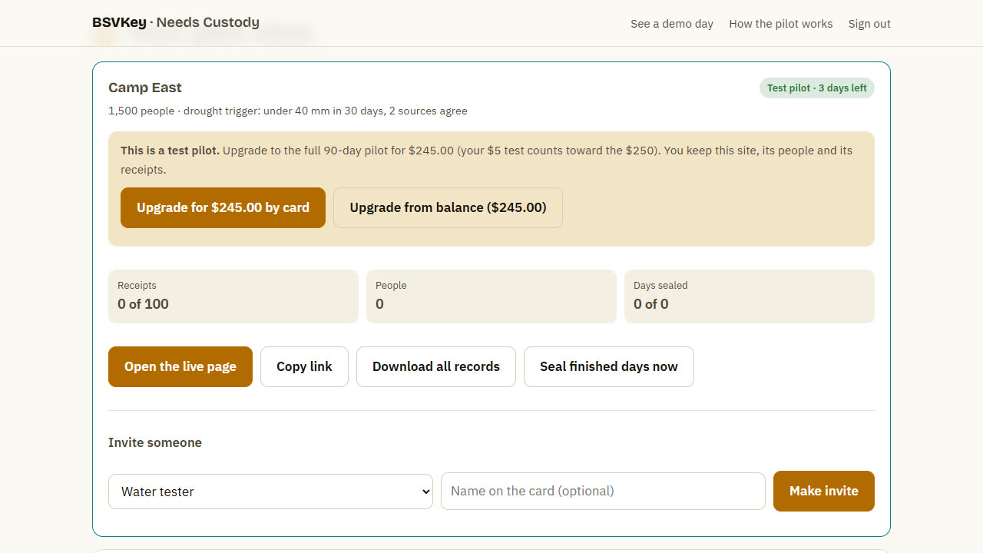This screenshot has width=983, height=553.
Task: Select the Receipts 0 of 100 stat
Action: pyautogui.click(x=233, y=296)
